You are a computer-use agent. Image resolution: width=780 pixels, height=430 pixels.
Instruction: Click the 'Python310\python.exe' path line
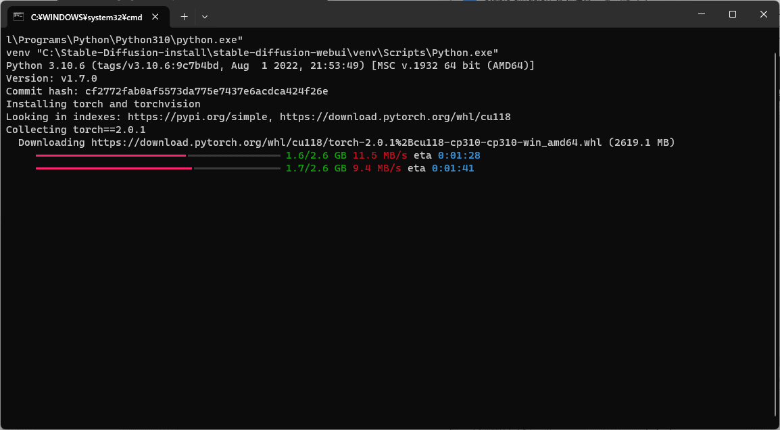[124, 39]
